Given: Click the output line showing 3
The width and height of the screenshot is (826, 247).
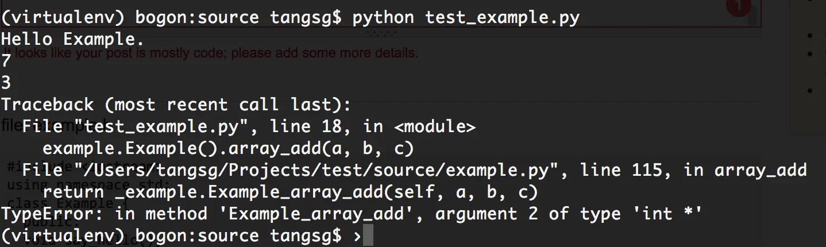Looking at the screenshot, I should [x=6, y=83].
